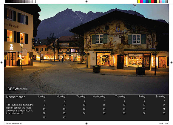This screenshot has height=125, width=173.
Task: Click the cyan swatch next to magenta
Action: pyautogui.click(x=144, y=1)
